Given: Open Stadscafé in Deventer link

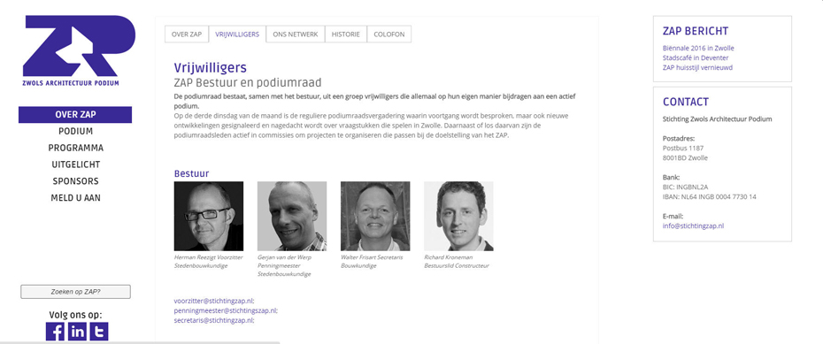Looking at the screenshot, I should coord(696,57).
